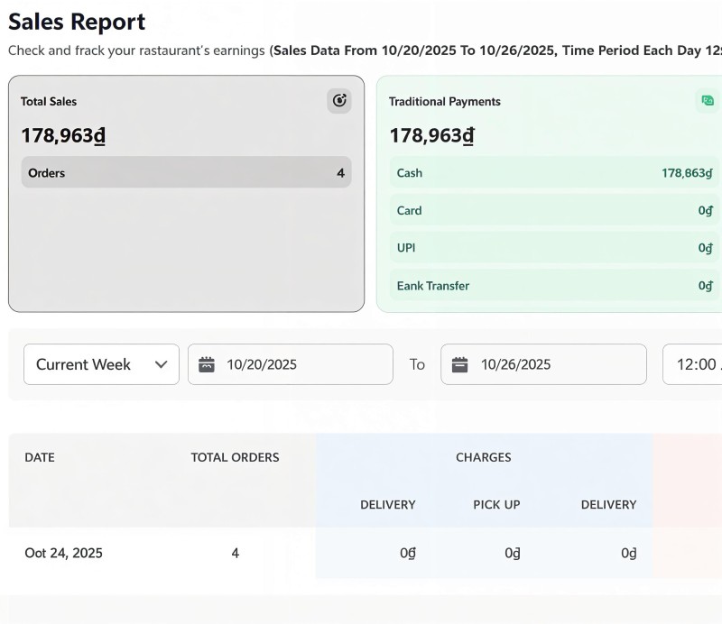Click the TOTAL ORDERS column header

point(235,457)
